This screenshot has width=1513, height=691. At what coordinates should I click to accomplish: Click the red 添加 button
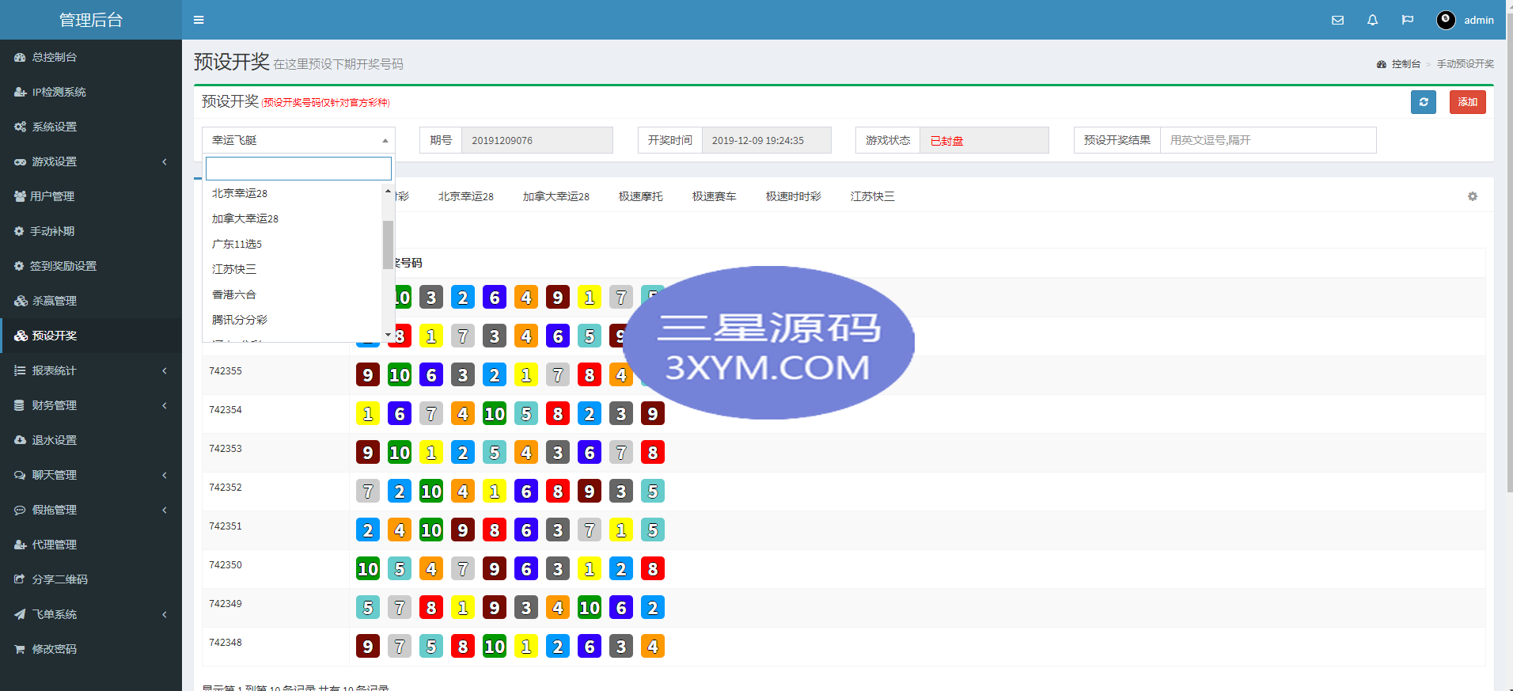click(1467, 102)
